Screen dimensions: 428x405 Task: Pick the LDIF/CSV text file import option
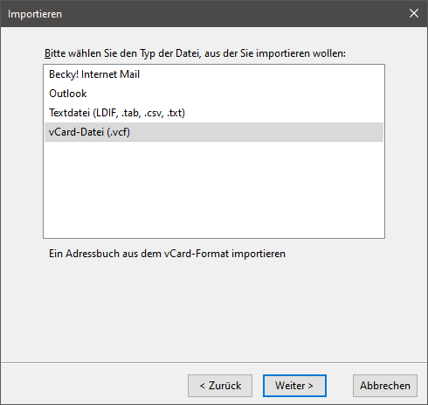[214, 113]
